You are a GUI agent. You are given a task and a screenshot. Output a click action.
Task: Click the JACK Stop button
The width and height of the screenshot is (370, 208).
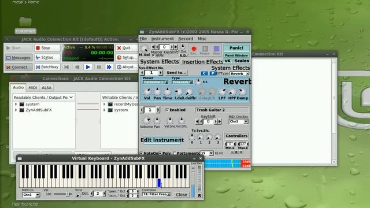click(x=47, y=48)
